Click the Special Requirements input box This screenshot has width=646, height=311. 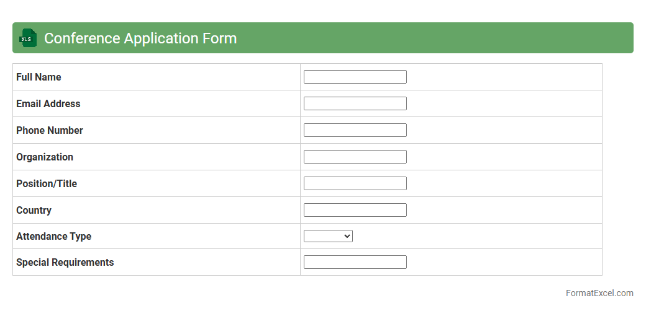coord(355,262)
